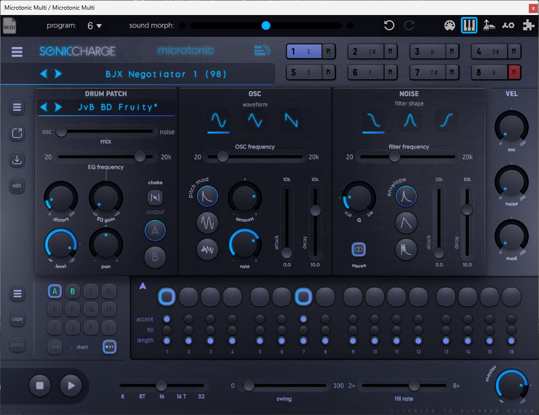The width and height of the screenshot is (539, 415).
Task: Select previous drum patch before JvB BD Fruity
Action: pos(44,107)
